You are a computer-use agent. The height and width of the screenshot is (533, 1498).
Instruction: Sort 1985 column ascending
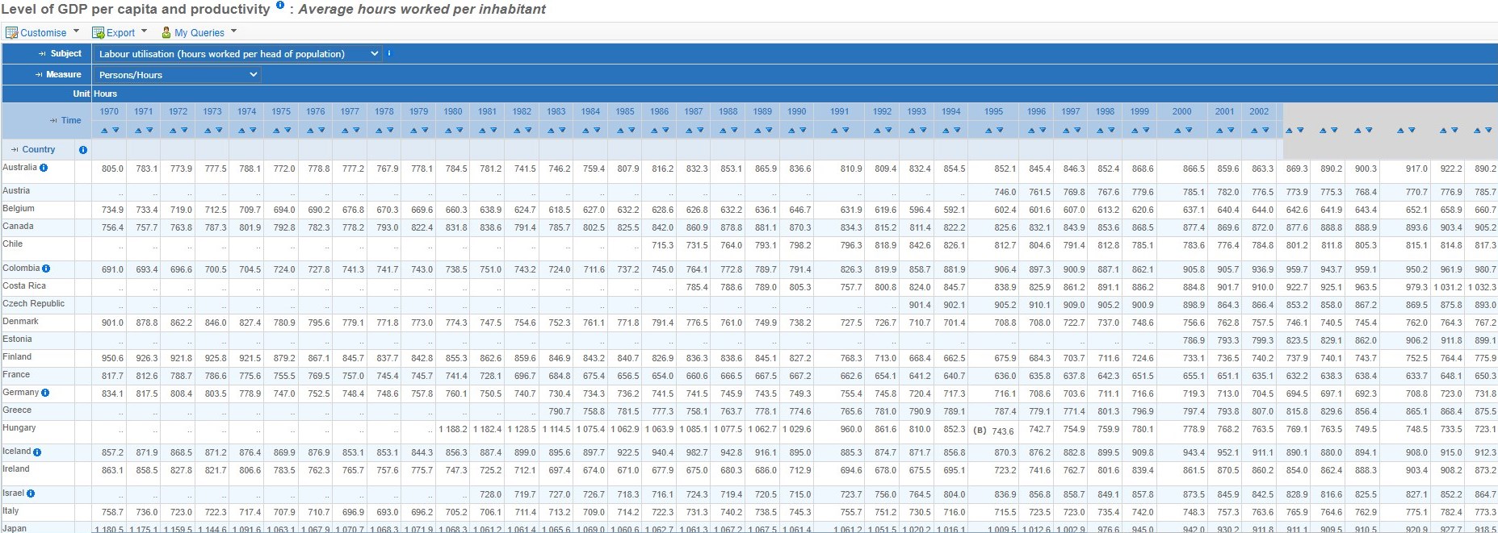coord(619,131)
